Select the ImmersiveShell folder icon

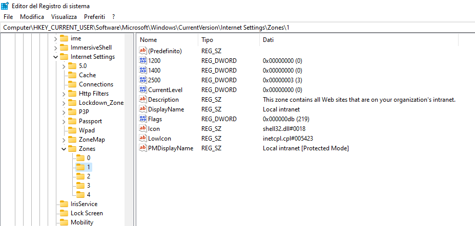tap(64, 48)
